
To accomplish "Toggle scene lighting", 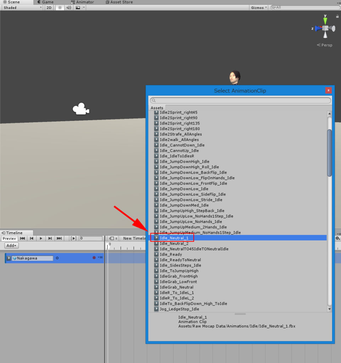I will coord(60,7).
